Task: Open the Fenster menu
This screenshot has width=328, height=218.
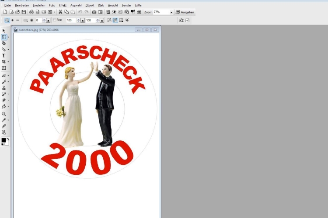Action: click(x=126, y=5)
